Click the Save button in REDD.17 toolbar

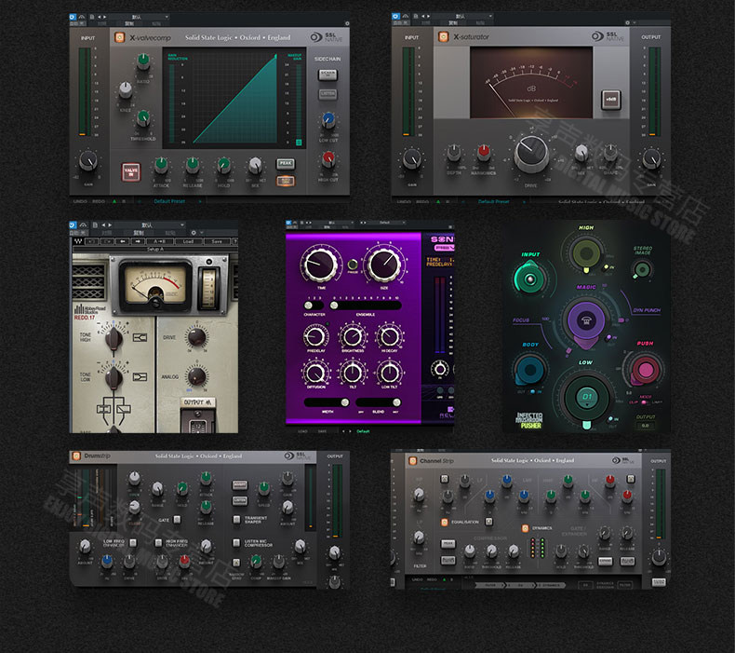pyautogui.click(x=217, y=241)
